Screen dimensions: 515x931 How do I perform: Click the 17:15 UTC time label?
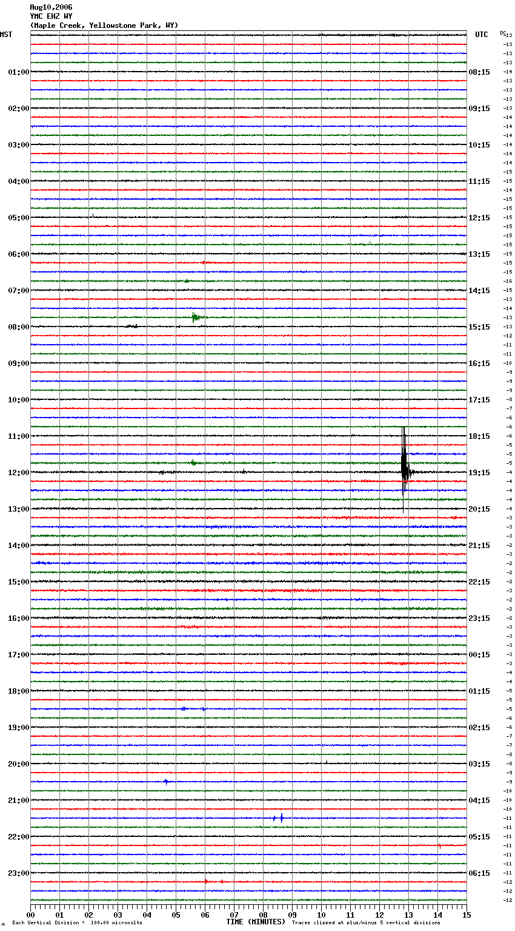(479, 400)
